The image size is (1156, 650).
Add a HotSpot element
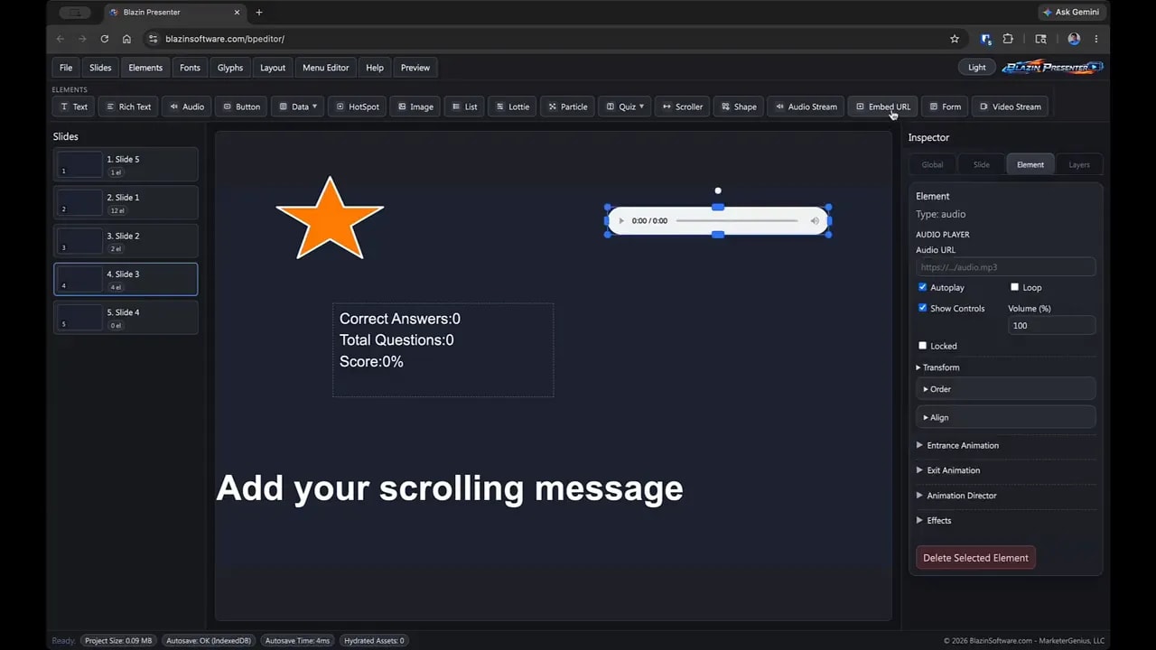[358, 107]
